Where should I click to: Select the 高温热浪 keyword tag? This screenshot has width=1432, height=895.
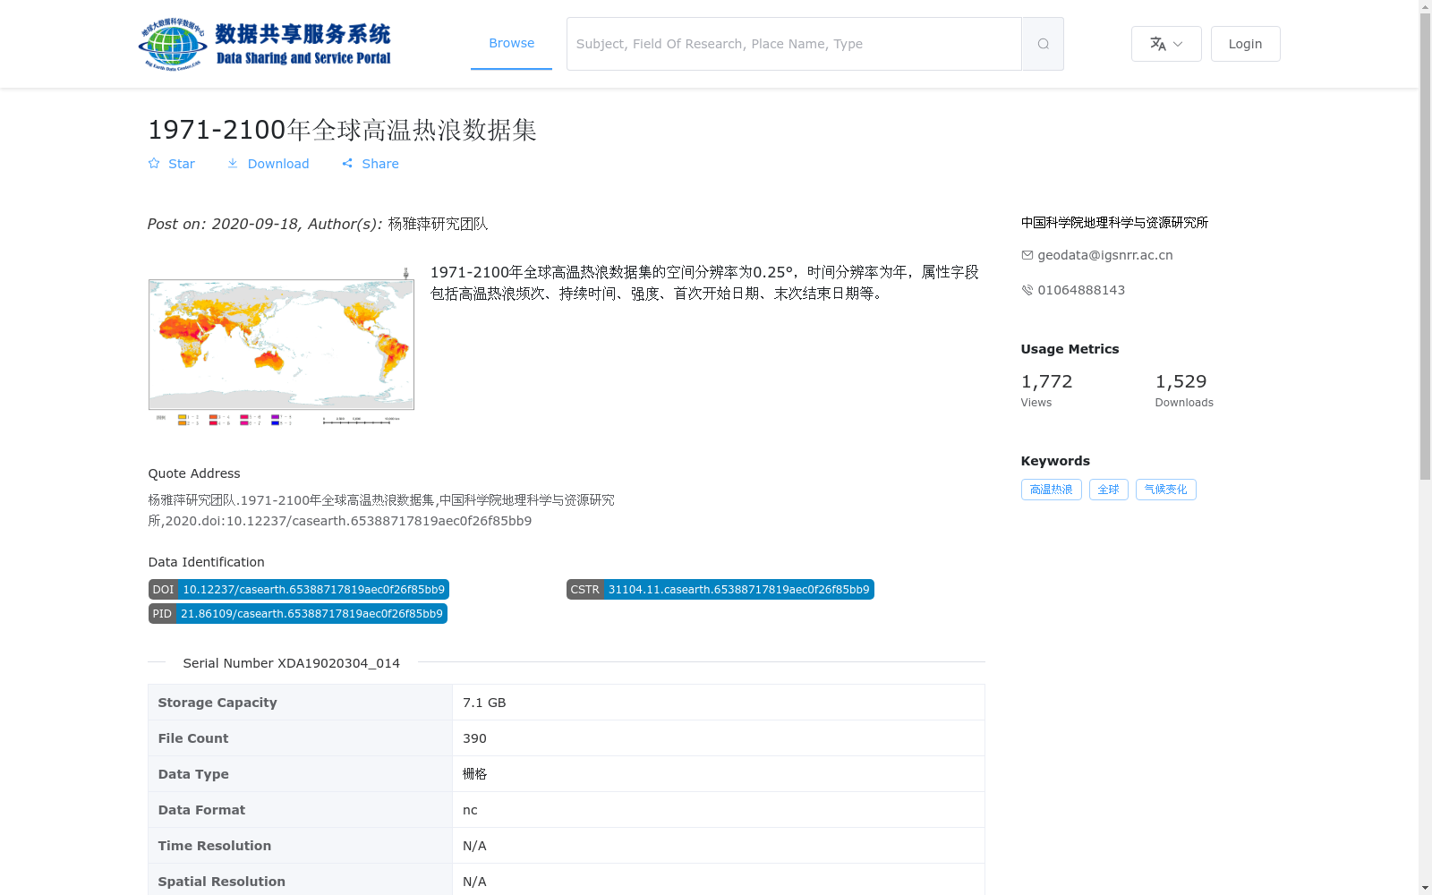pos(1051,490)
